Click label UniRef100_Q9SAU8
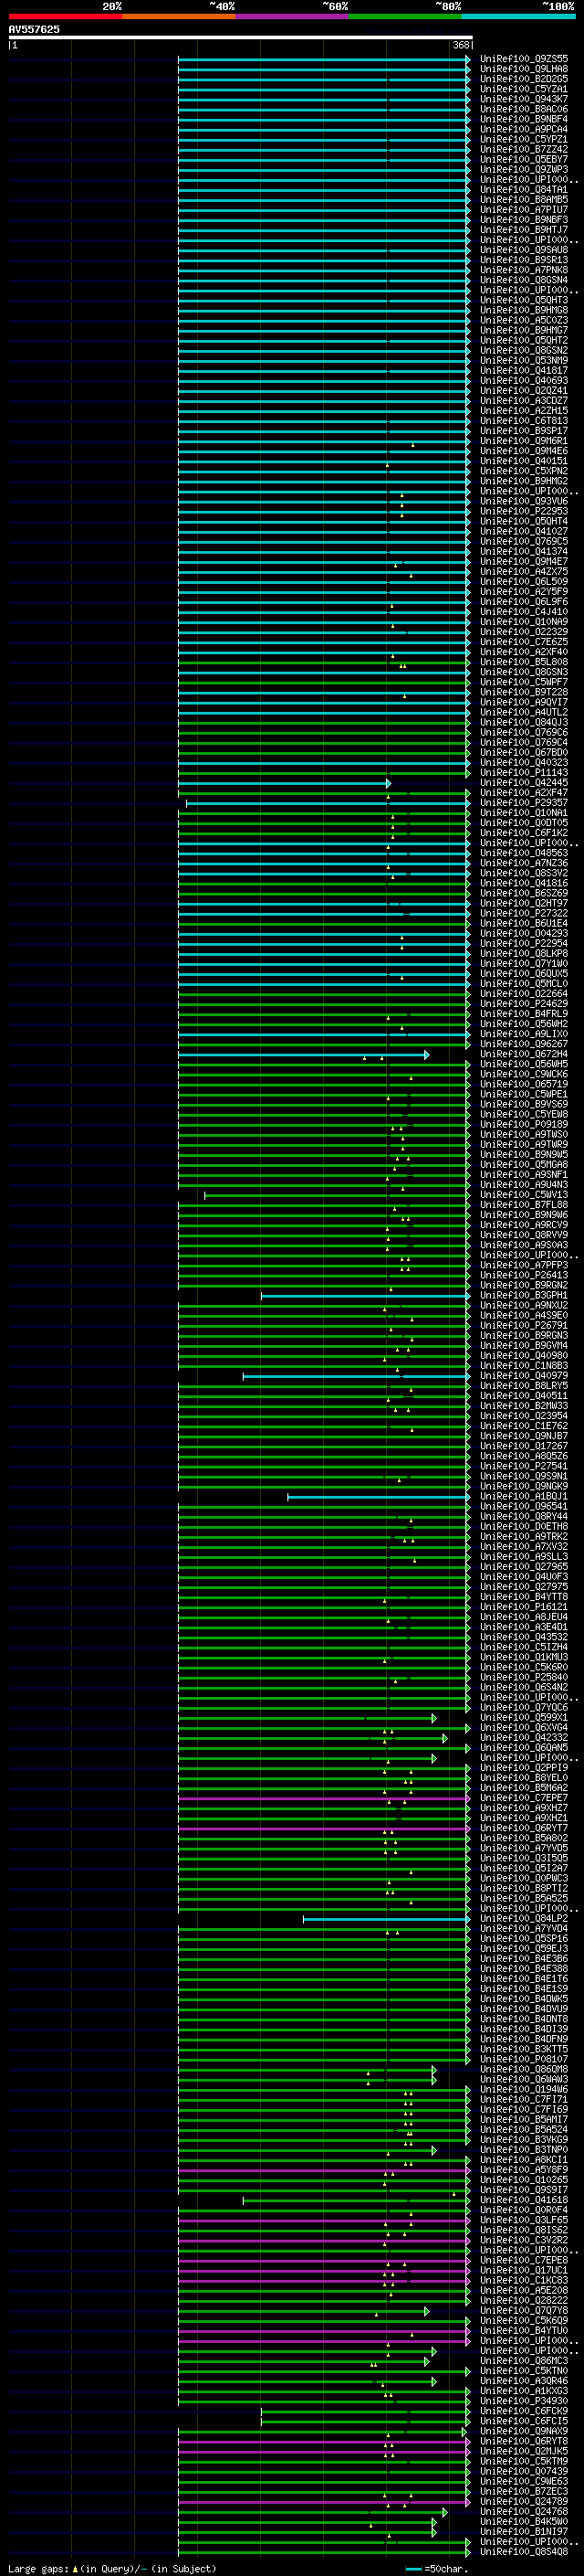 click(x=524, y=250)
